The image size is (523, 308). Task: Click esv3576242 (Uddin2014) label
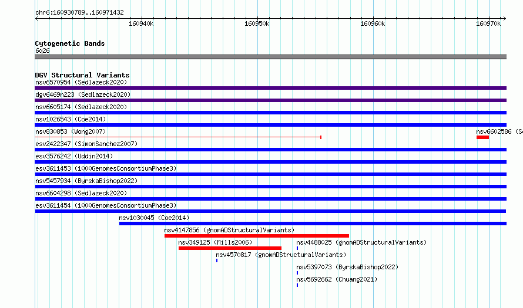coord(74,156)
